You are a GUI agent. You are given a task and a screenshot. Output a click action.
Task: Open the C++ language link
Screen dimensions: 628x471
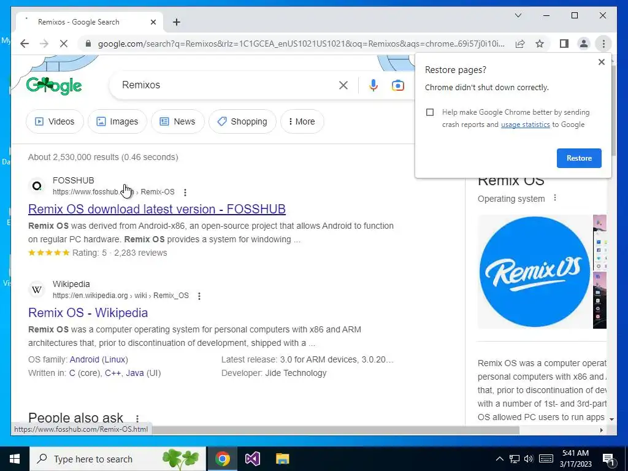[113, 373]
